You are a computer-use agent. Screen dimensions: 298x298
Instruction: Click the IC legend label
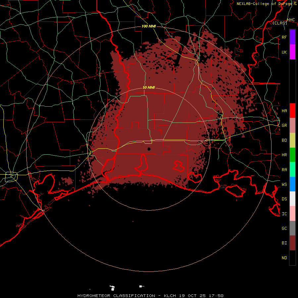click(x=284, y=214)
